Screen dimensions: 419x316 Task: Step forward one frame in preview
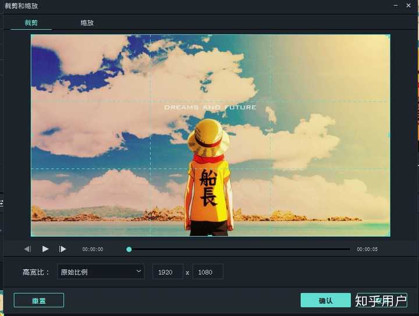[62, 249]
